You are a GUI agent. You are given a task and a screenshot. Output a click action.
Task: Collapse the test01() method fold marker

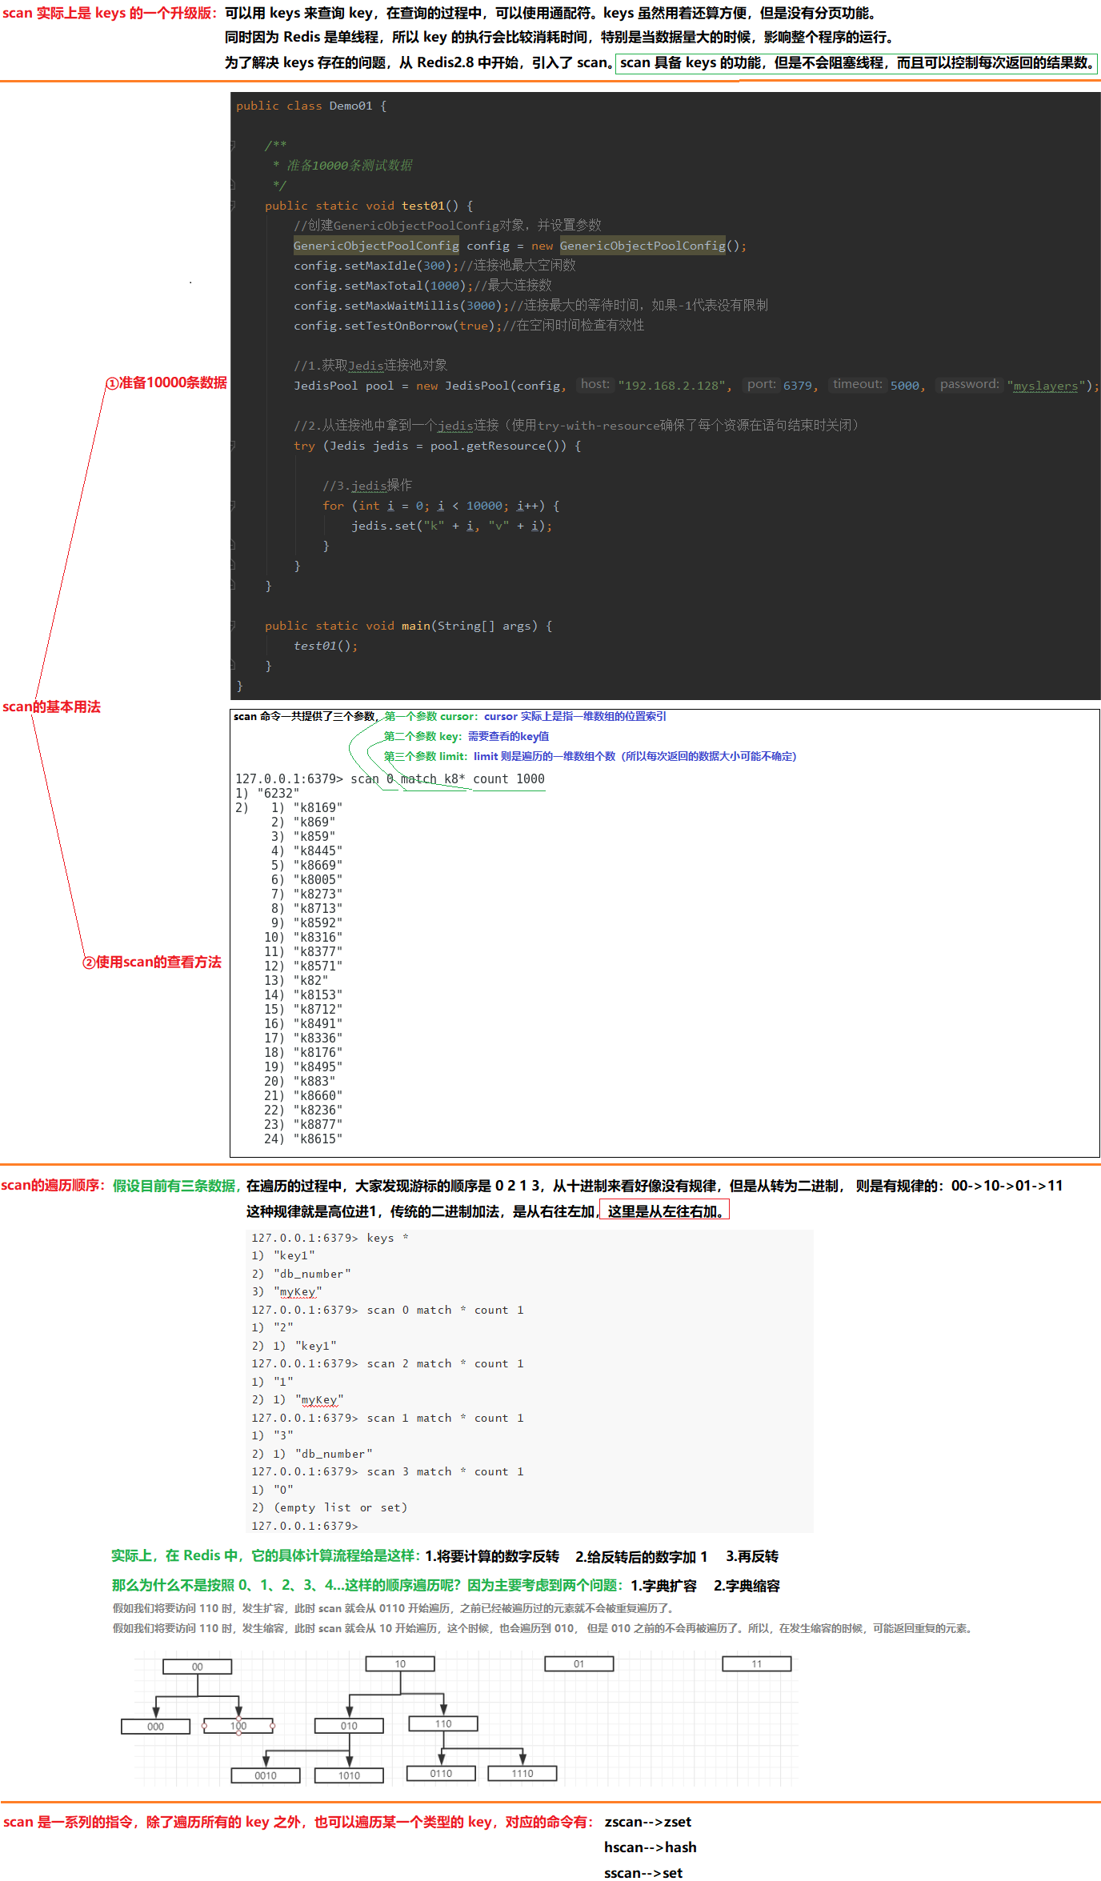tap(233, 206)
